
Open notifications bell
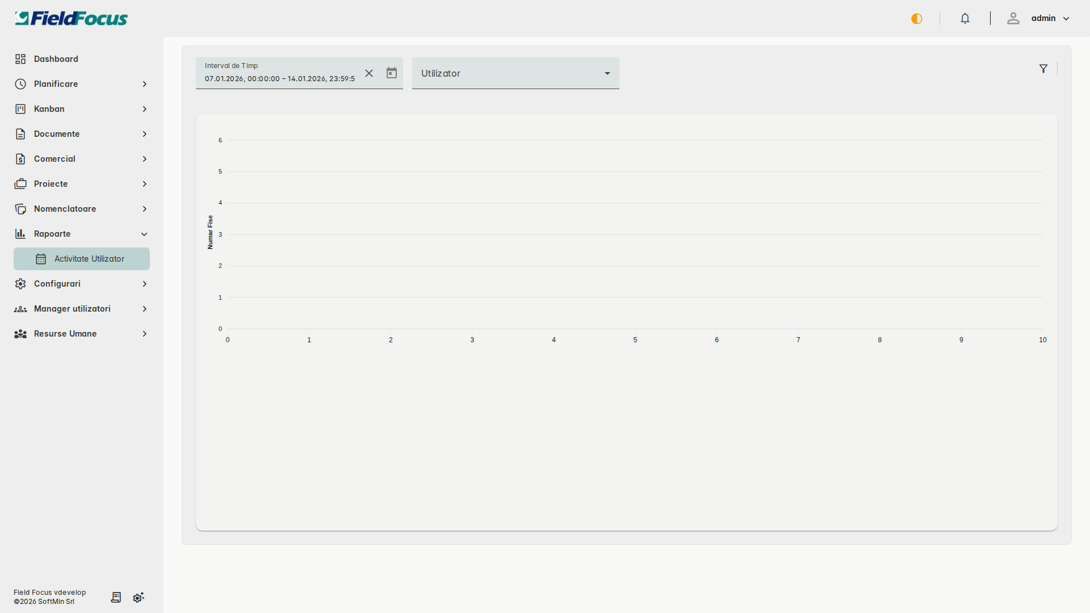pyautogui.click(x=965, y=19)
